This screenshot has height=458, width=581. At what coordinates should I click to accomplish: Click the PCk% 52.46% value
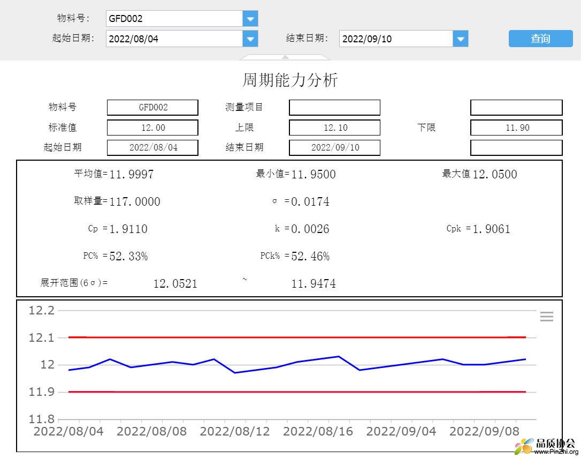coord(310,256)
